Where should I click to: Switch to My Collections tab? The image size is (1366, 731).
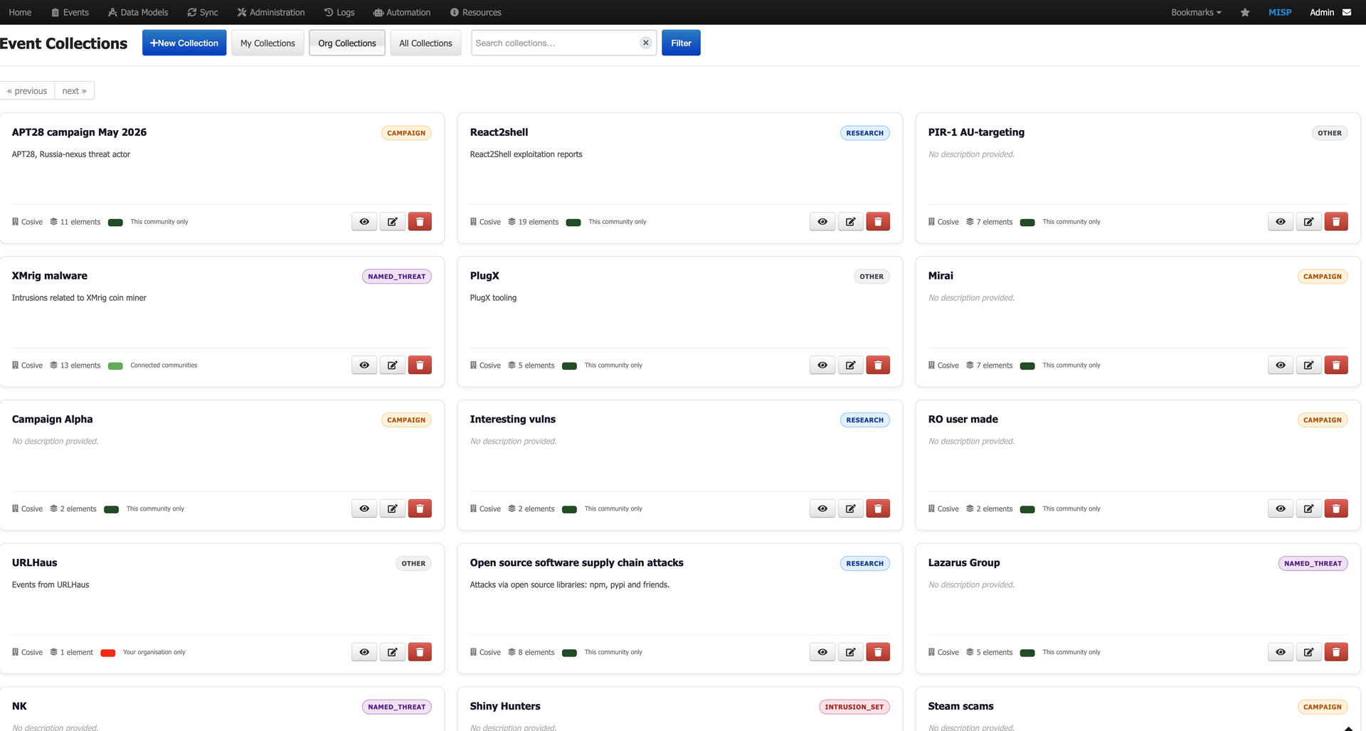[x=268, y=43]
